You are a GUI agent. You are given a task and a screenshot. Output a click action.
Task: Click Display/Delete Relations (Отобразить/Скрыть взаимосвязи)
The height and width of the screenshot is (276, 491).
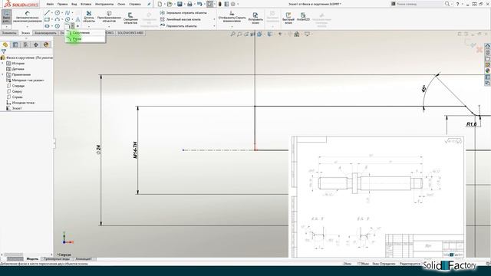point(232,17)
